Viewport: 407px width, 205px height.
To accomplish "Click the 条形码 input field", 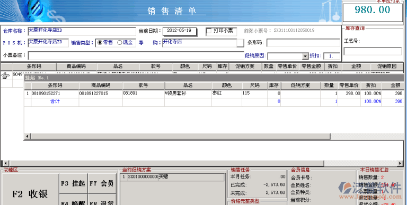I will point(303,43).
